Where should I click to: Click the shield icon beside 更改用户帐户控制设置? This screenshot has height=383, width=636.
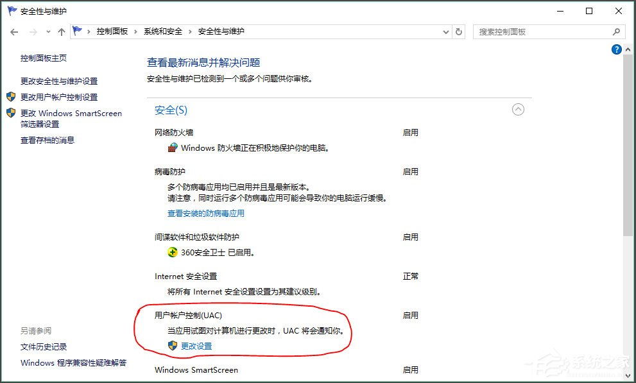tap(11, 98)
